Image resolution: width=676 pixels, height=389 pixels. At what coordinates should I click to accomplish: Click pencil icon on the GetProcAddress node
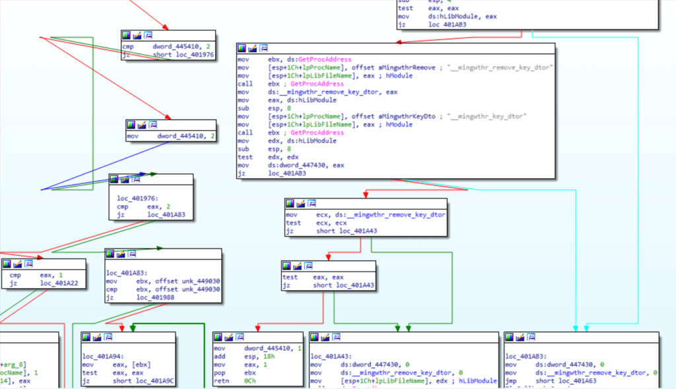tap(253, 48)
